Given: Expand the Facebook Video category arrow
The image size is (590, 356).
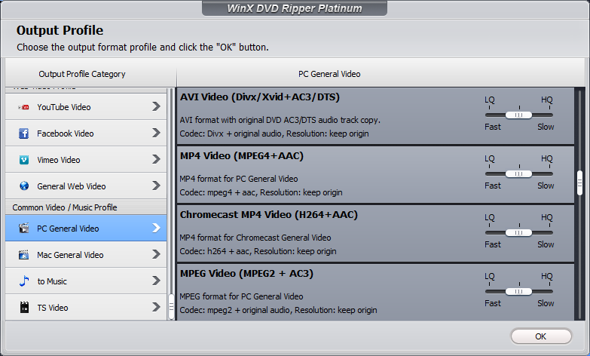Looking at the screenshot, I should click(156, 133).
